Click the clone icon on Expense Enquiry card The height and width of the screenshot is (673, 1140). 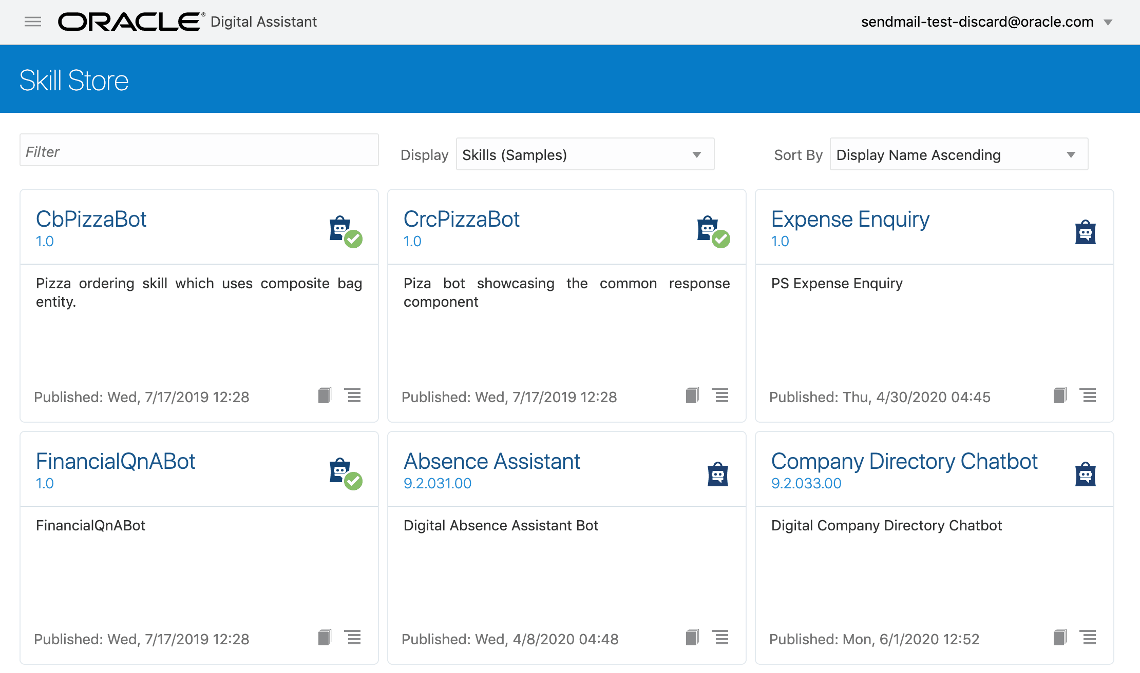click(x=1060, y=395)
